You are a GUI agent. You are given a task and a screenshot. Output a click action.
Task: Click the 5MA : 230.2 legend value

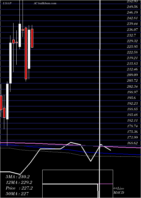pos(17,177)
